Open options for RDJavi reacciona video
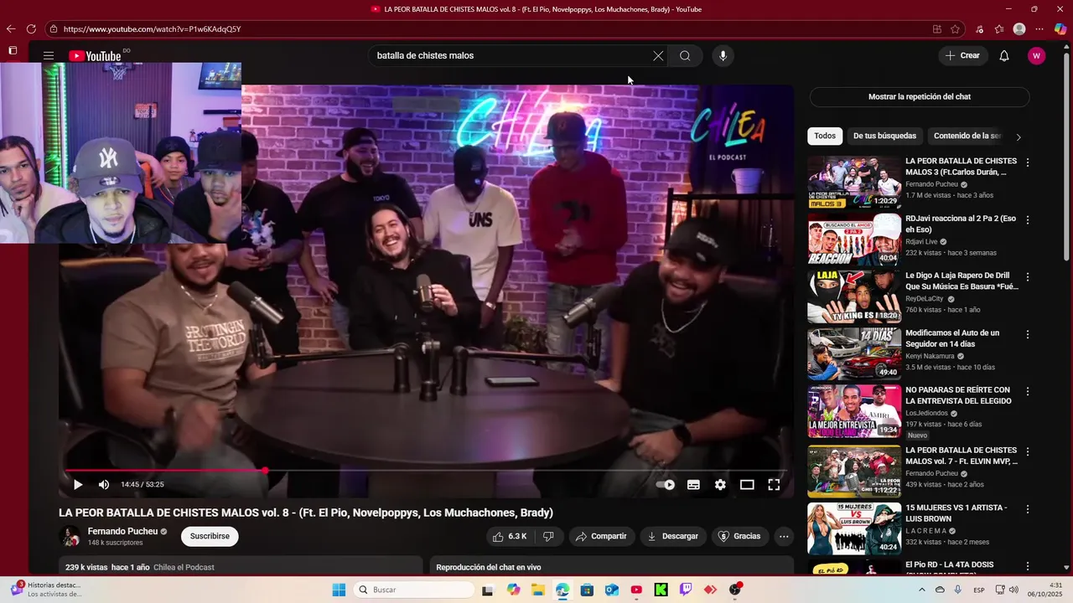Image resolution: width=1073 pixels, height=603 pixels. point(1028,219)
